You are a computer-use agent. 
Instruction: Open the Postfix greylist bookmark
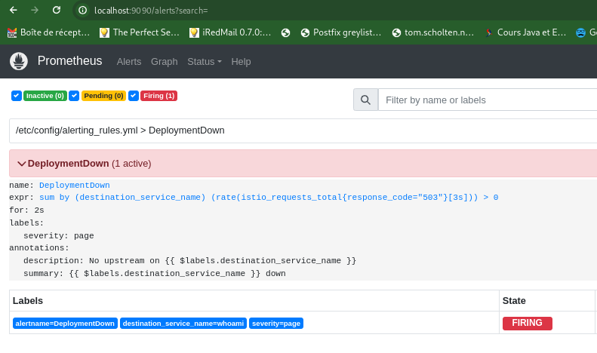coord(340,32)
